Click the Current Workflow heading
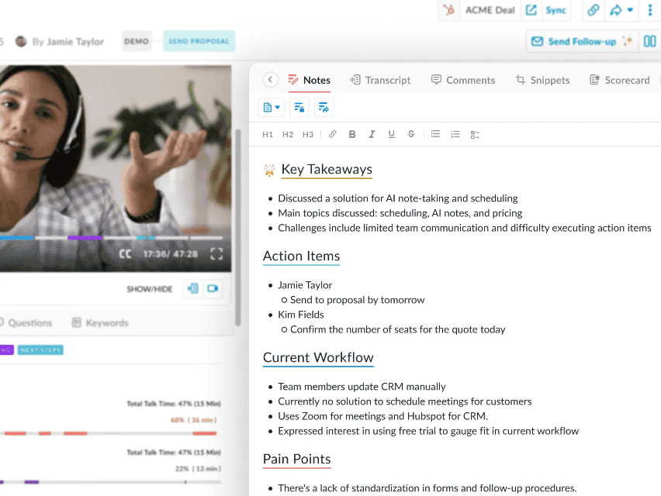661x496 pixels. click(x=318, y=357)
